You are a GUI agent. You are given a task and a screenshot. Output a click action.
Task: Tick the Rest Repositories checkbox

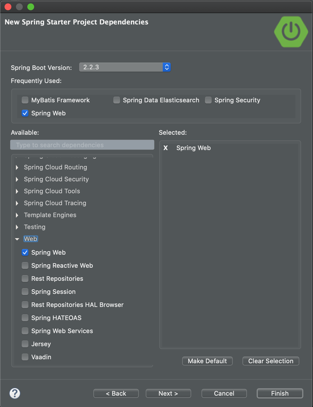(25, 279)
